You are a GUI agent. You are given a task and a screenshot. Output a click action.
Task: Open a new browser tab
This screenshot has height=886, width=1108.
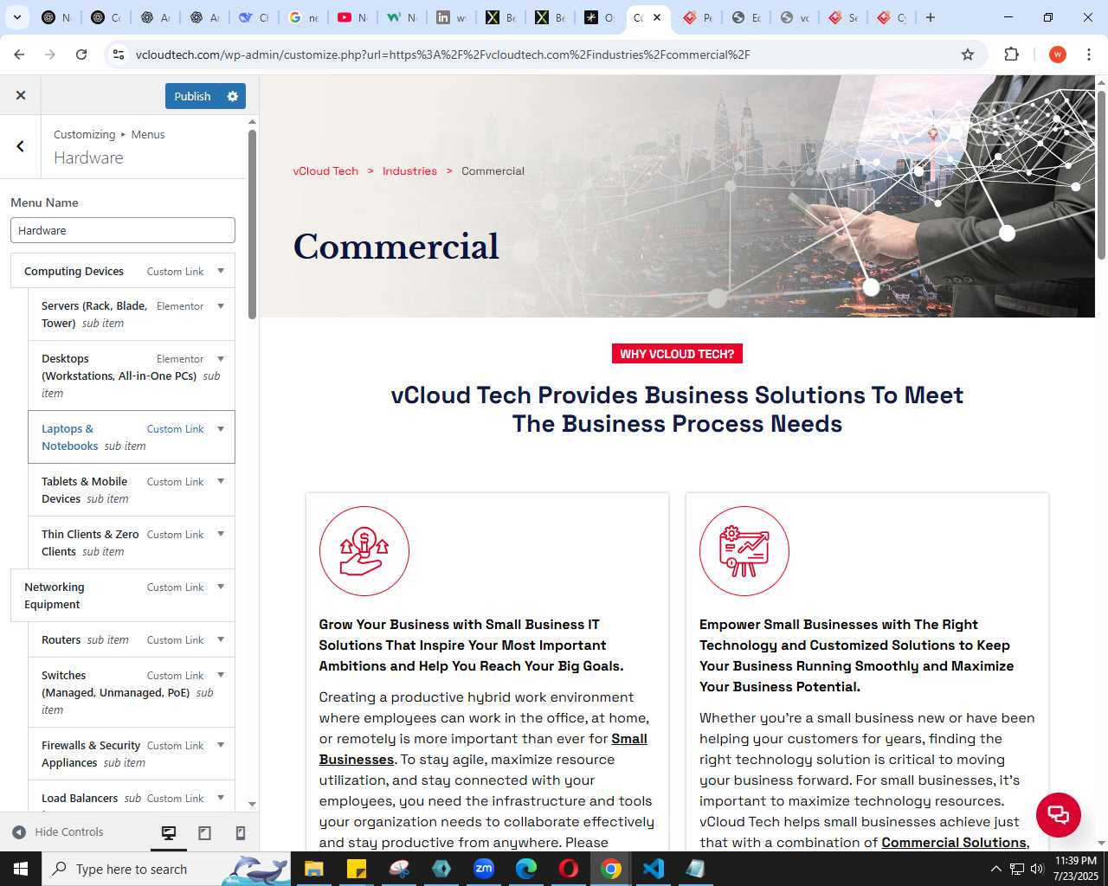click(931, 17)
